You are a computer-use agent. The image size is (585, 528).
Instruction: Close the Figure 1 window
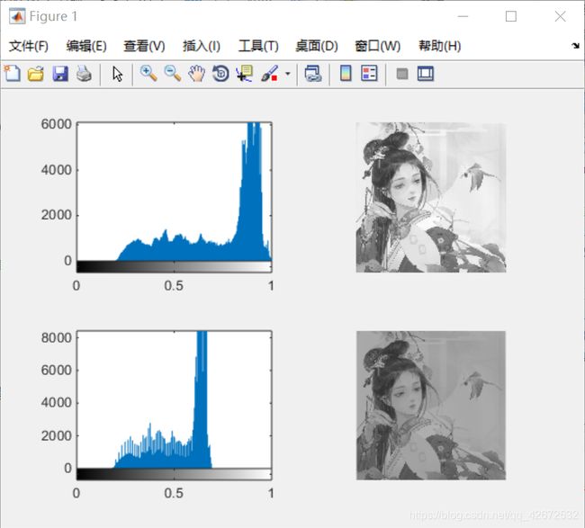click(560, 16)
